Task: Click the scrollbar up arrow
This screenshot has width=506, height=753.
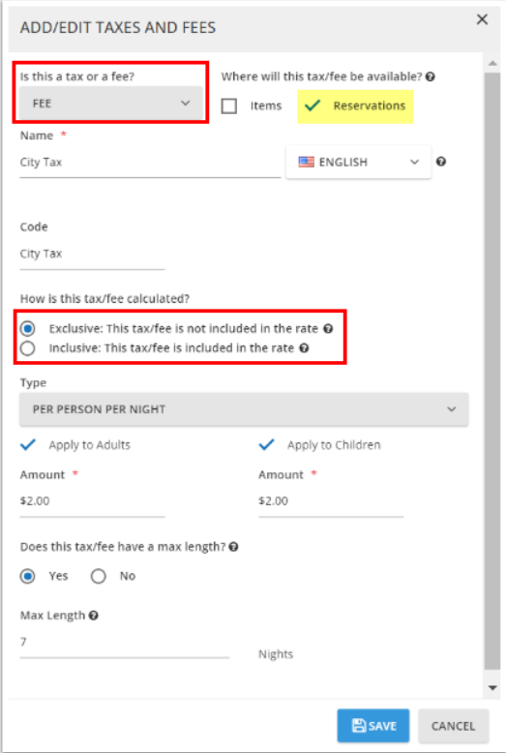Action: tap(492, 63)
